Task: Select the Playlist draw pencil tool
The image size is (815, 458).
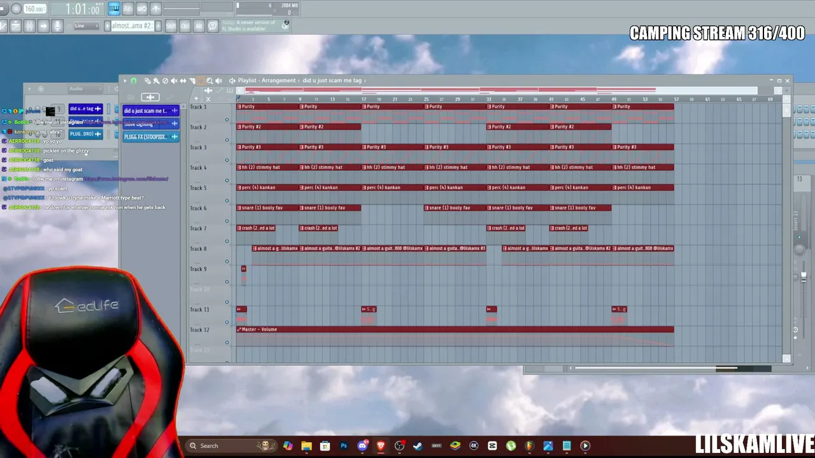Action: [147, 81]
